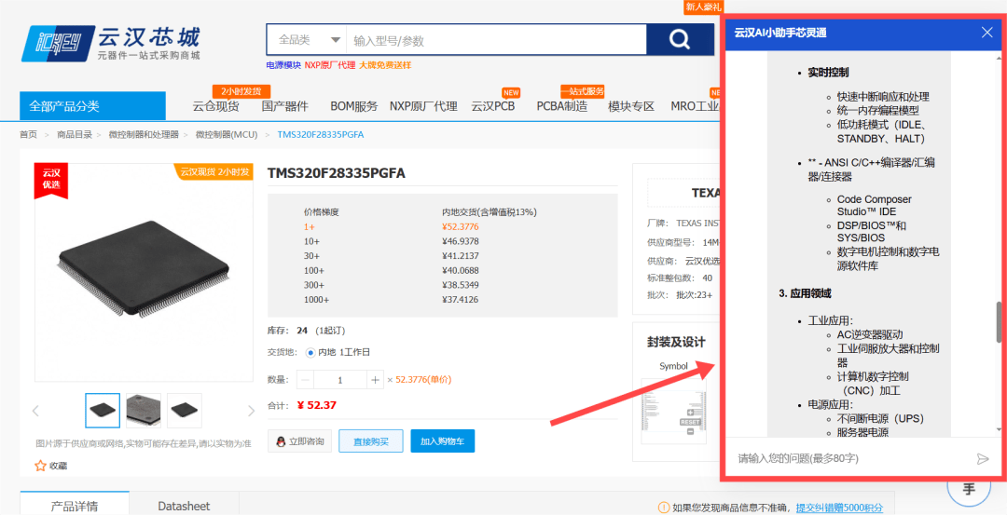Open 国产器件 nav item

click(x=285, y=106)
